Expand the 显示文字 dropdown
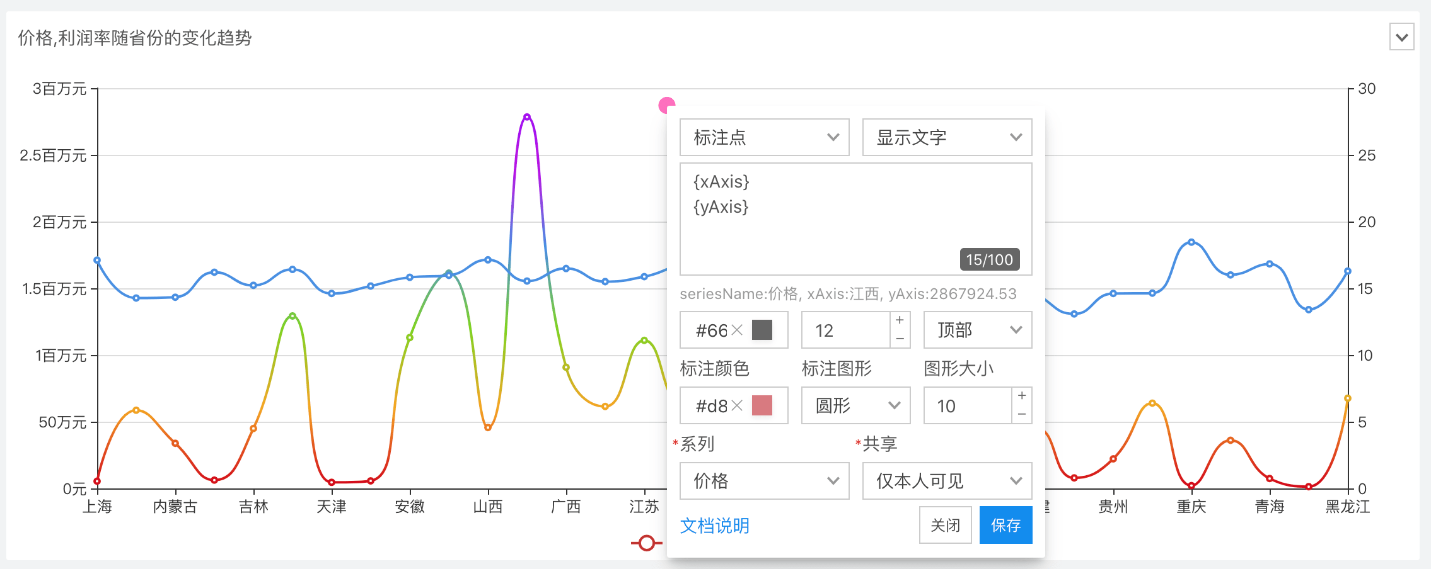The width and height of the screenshot is (1431, 569). 947,137
